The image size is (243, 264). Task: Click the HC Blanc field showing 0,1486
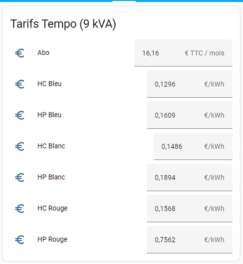193,146
